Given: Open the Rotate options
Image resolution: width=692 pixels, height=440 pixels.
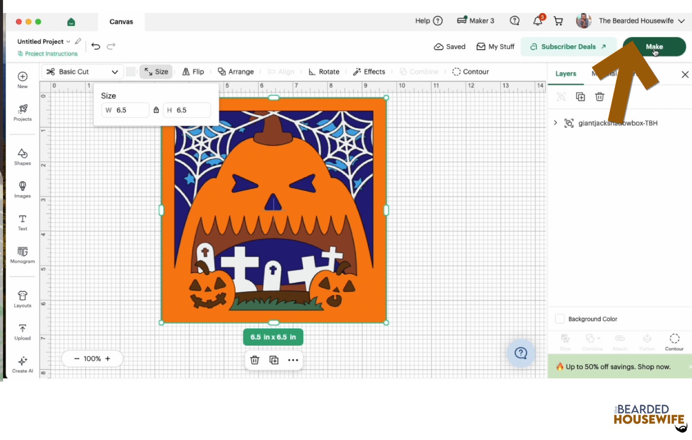Looking at the screenshot, I should pyautogui.click(x=324, y=72).
